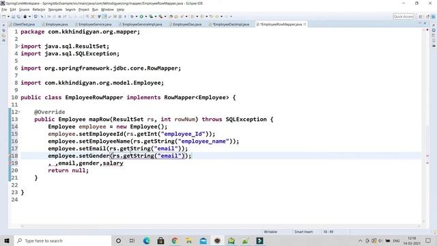This screenshot has height=246, width=437.
Task: Click the RowMapper import line
Action: click(x=100, y=68)
